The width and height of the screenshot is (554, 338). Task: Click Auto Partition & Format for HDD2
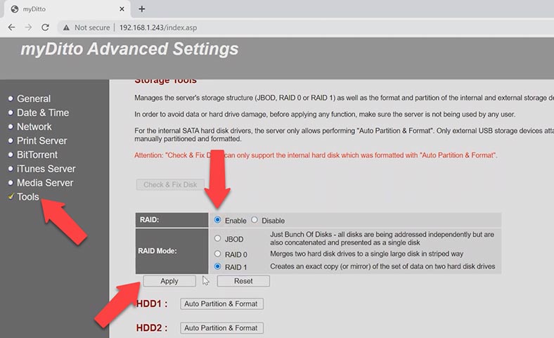pos(221,327)
